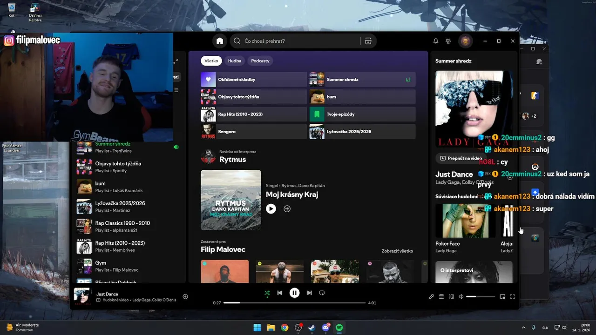This screenshot has width=596, height=335.
Task: Click the Zobraziť všetko link
Action: 397,251
